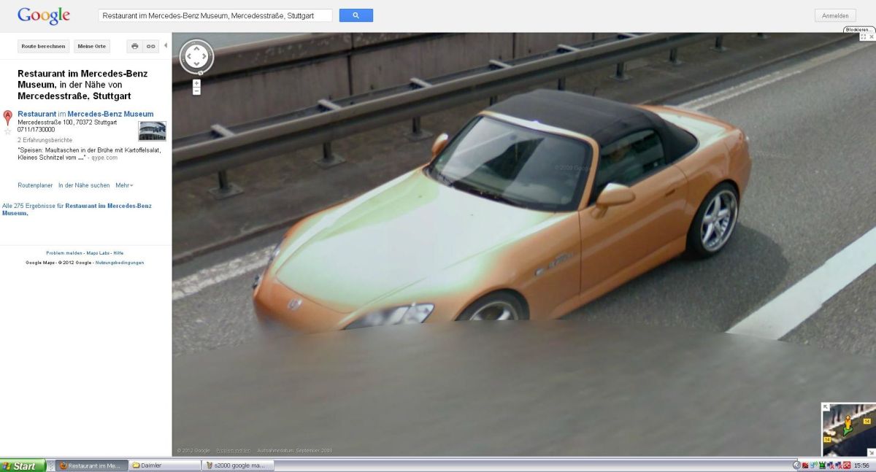Collapse the overview minimap corner arrow
Viewport: 876px width, 472px height.
tap(826, 407)
